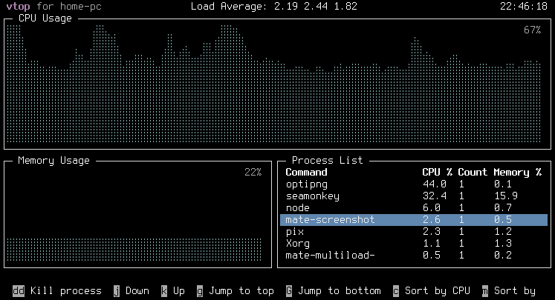Click the Load Average text
555x300 pixels.
click(x=274, y=7)
